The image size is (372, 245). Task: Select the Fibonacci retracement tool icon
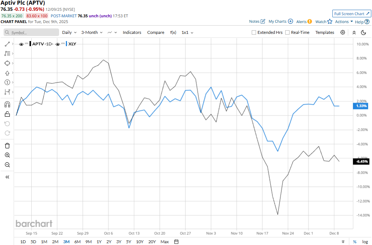(x=7, y=53)
